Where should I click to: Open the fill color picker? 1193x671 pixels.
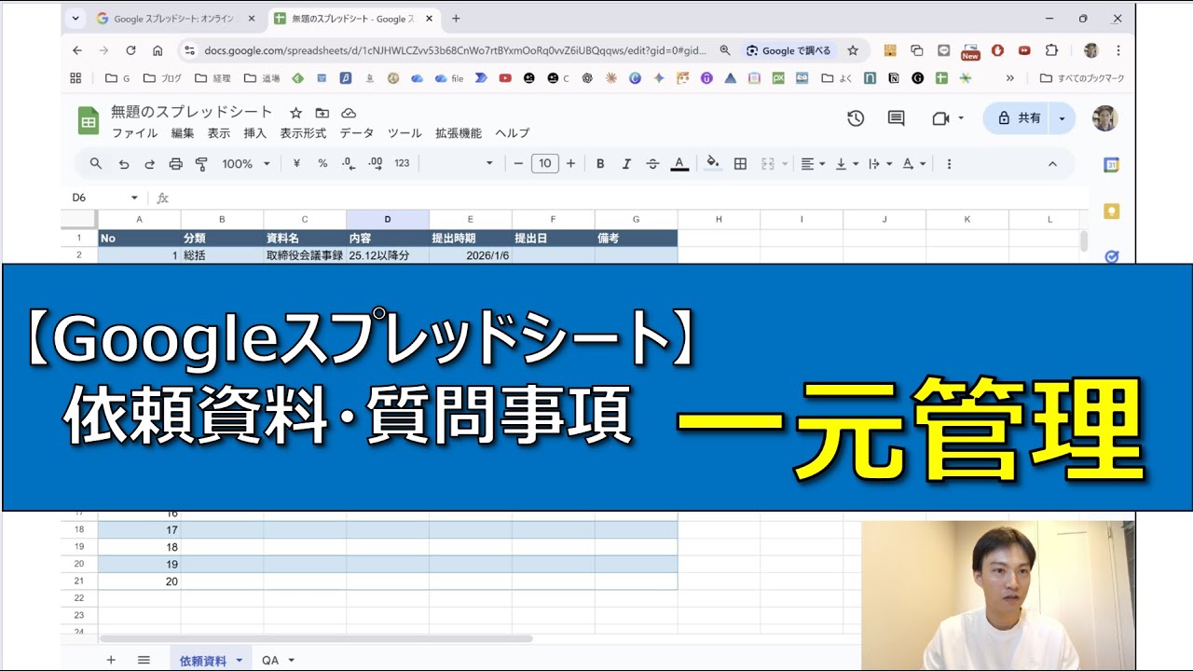click(x=713, y=163)
